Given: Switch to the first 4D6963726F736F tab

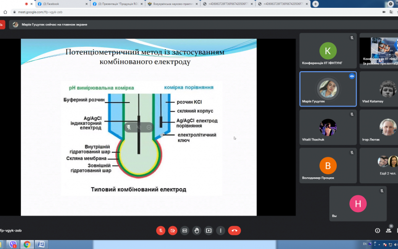Looking at the screenshot, I should coord(228,4).
